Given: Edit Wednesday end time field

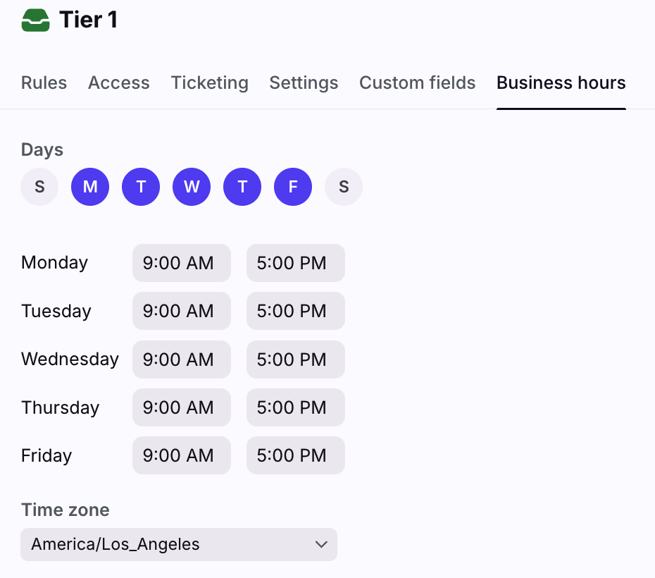Looking at the screenshot, I should pyautogui.click(x=296, y=359).
